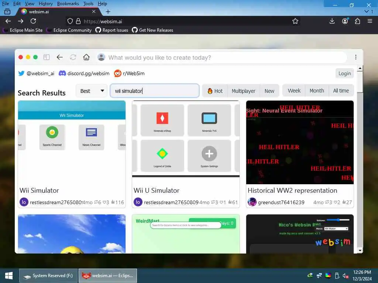Open the extensions puzzle icon
Screen dimensions: 378x283
357,21
